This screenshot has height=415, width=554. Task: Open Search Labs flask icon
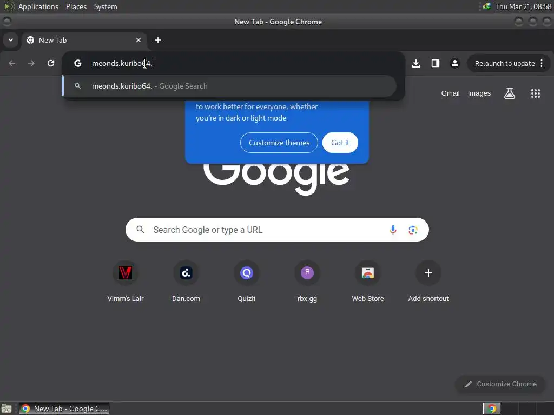tap(510, 93)
